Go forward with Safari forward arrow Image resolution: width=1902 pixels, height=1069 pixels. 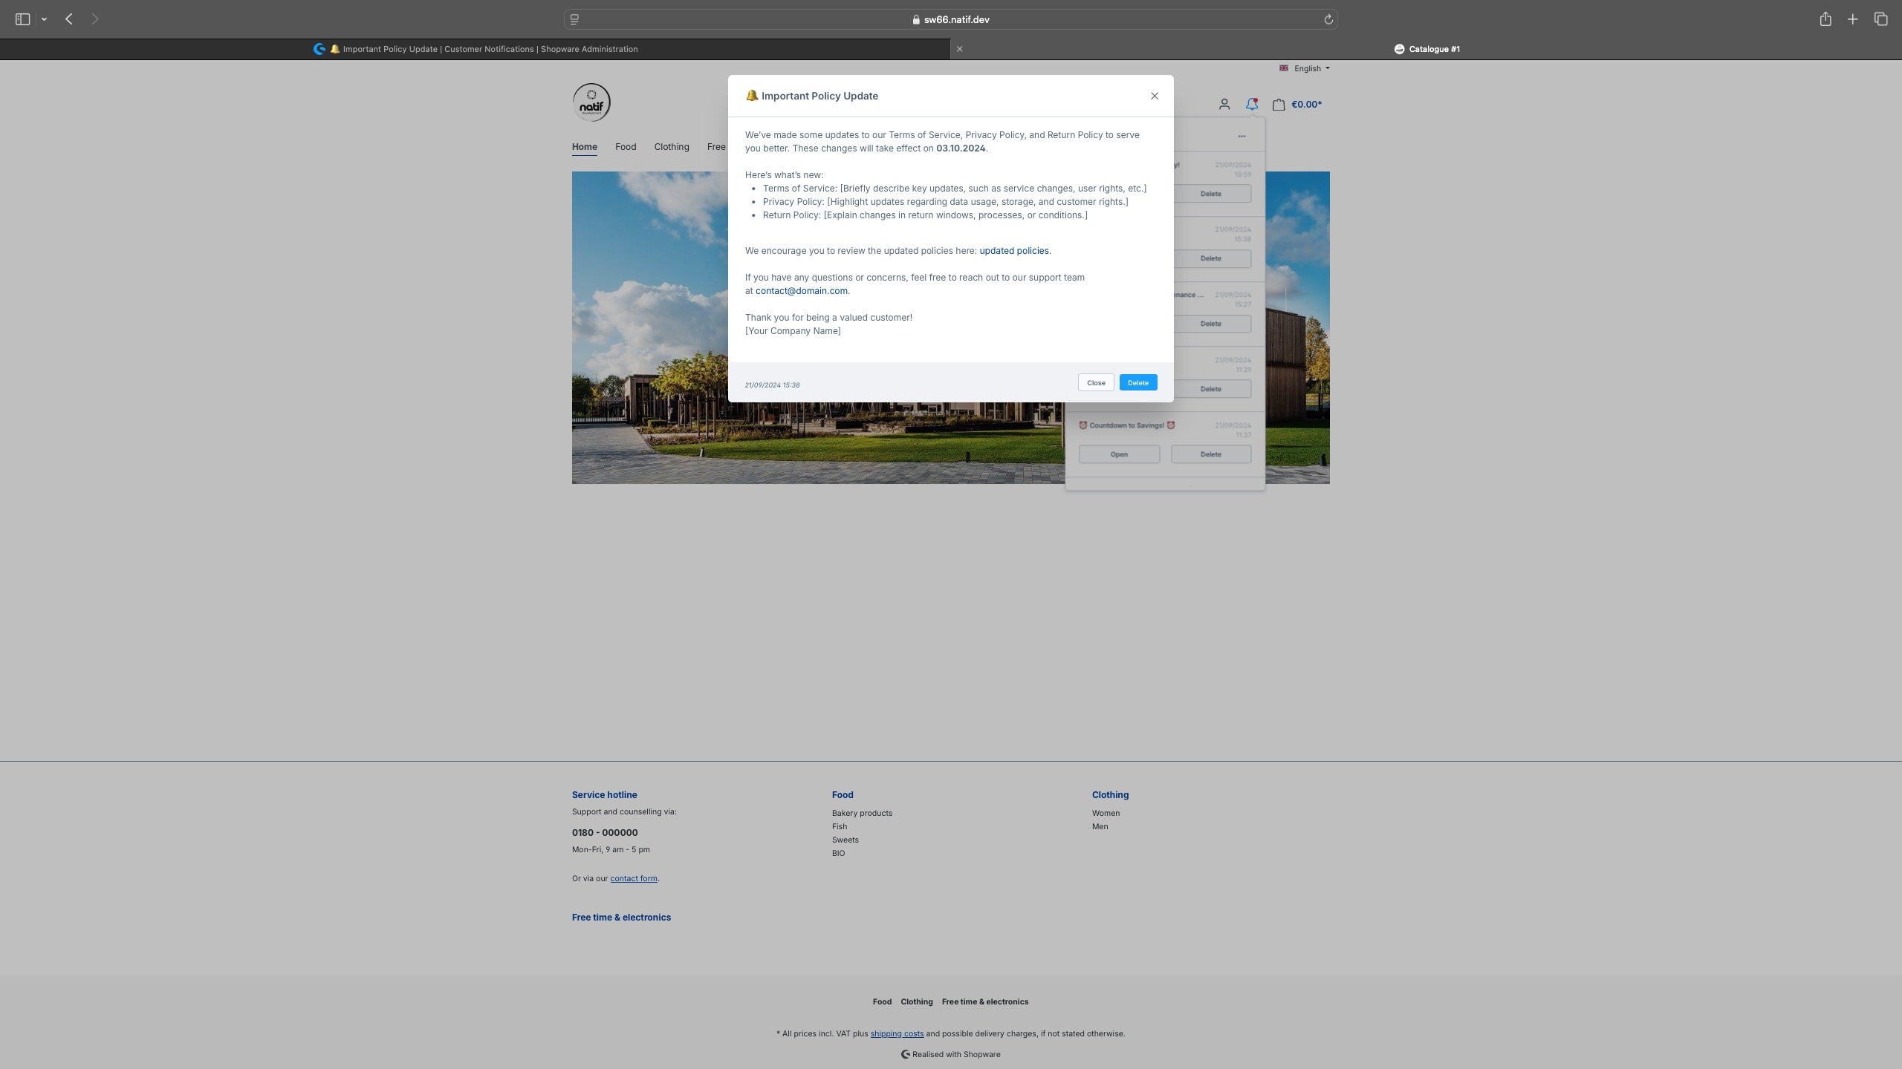[95, 19]
